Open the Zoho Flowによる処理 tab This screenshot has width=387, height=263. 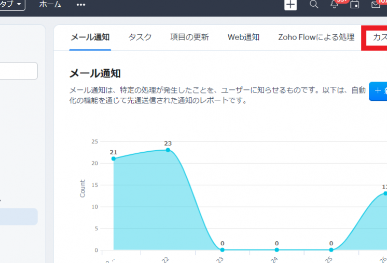[x=316, y=37]
